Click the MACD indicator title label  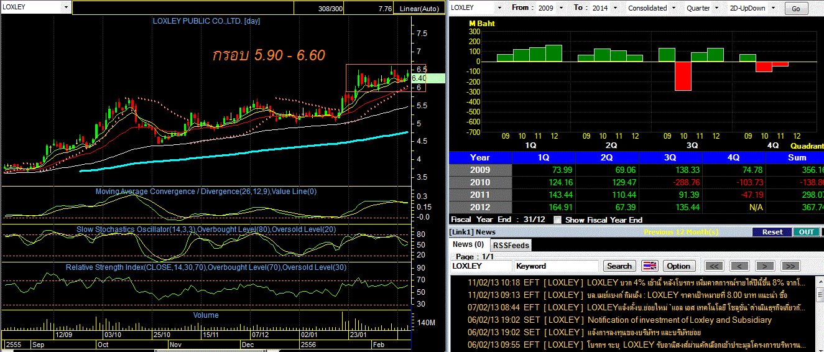point(206,192)
